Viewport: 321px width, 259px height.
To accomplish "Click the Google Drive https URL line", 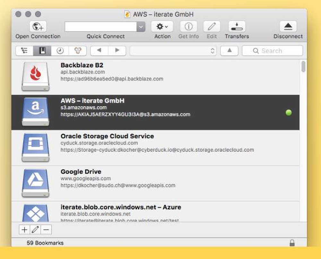I will tap(118, 185).
